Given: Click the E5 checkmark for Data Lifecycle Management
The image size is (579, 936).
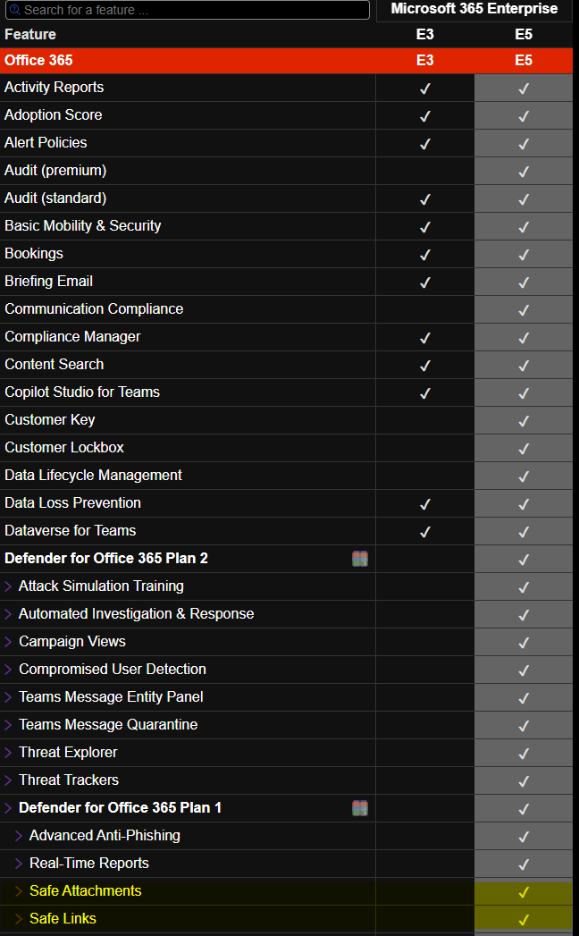Looking at the screenshot, I should [524, 476].
